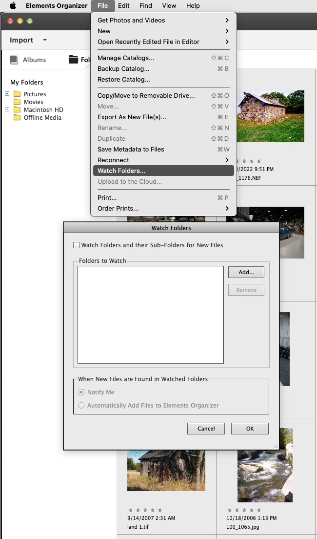317x539 pixels.
Task: Click the My Folders heading
Action: (27, 82)
